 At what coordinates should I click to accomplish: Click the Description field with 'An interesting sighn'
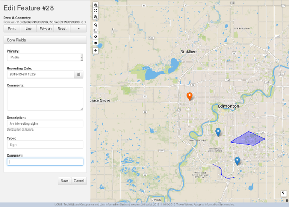(45, 124)
